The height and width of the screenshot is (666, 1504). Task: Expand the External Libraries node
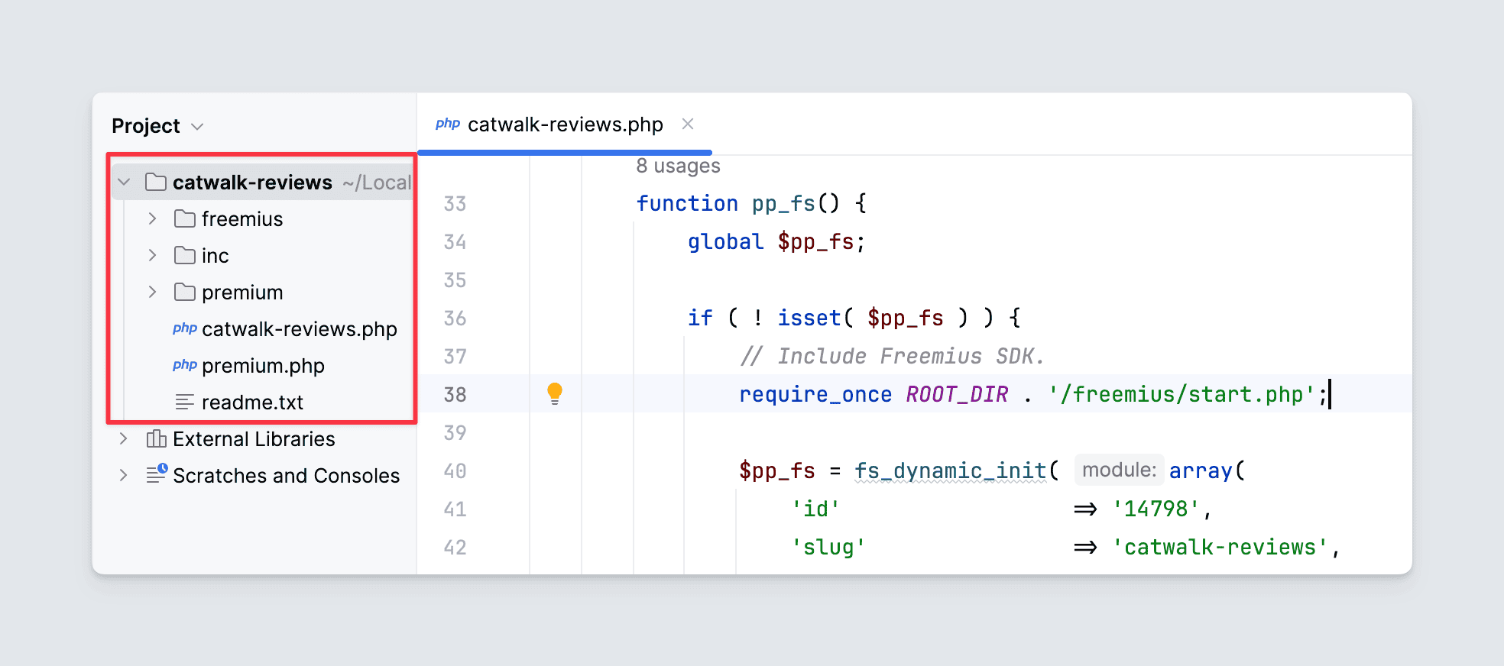point(124,439)
